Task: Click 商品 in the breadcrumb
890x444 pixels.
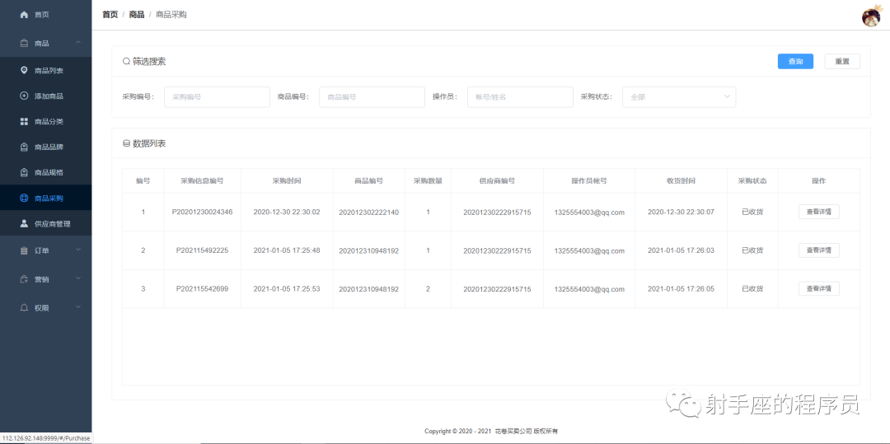Action: (137, 15)
